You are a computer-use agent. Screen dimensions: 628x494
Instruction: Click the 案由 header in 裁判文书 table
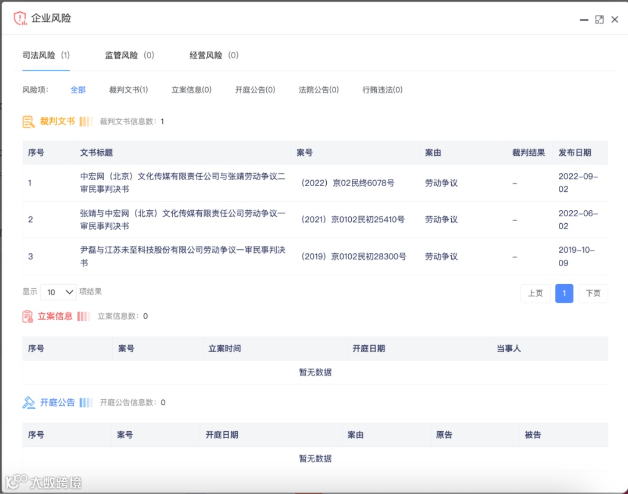(433, 152)
